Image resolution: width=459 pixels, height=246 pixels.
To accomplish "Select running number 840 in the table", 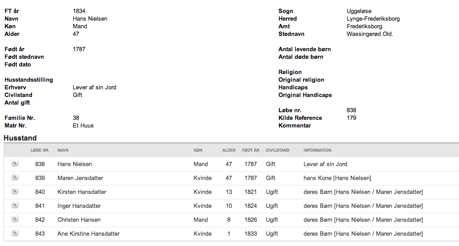I will [40, 192].
